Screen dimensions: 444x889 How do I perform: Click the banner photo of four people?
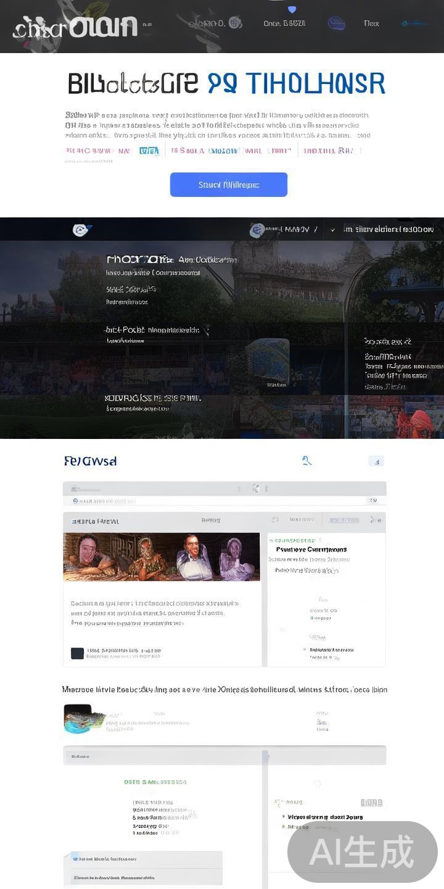[x=162, y=557]
